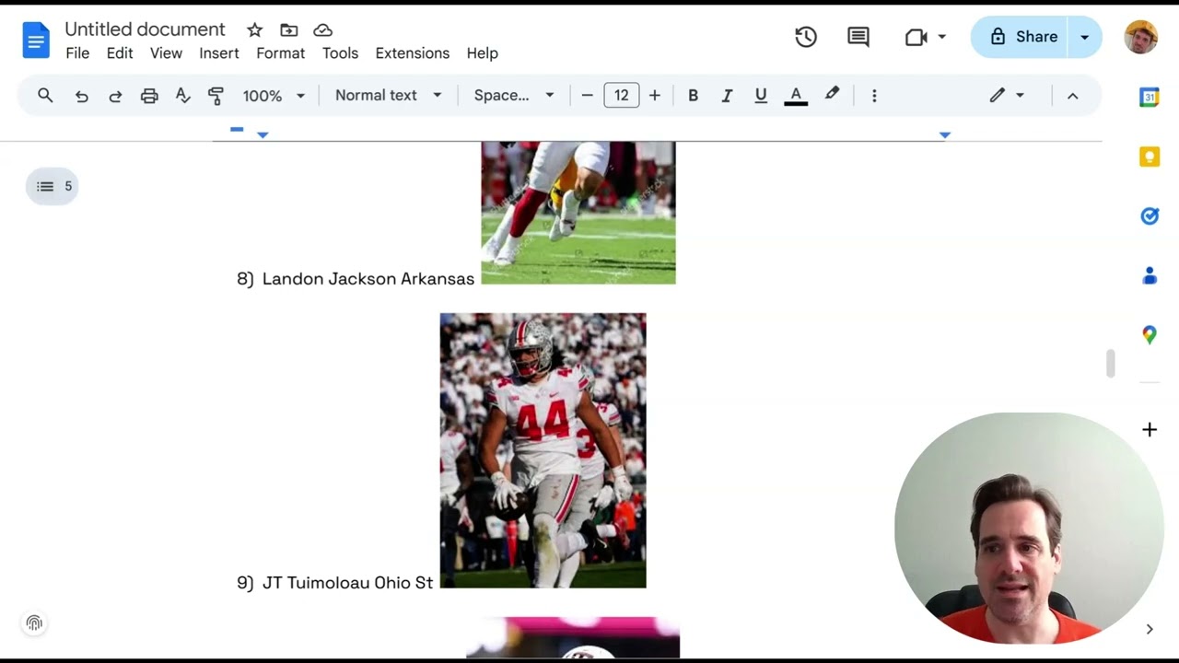Open Meet call options arrow
1179x663 pixels.
941,37
